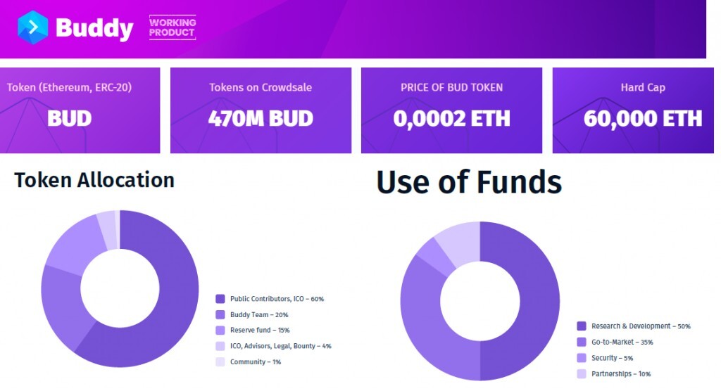Click the Token Allocation donut chart center
The image size is (721, 391).
pyautogui.click(x=120, y=289)
